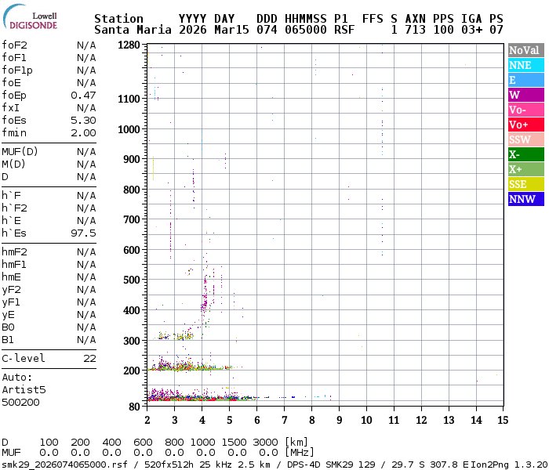Click the fmin value 2.00
549x470 pixels.
point(83,133)
